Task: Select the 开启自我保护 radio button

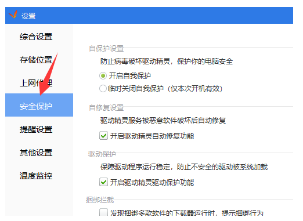Action: [x=103, y=75]
